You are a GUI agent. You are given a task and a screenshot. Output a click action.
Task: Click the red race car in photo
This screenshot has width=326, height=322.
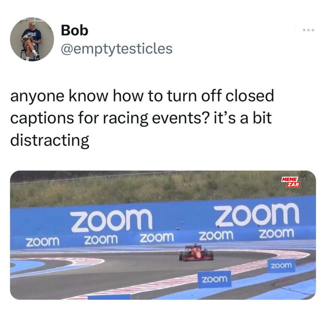pos(196,253)
